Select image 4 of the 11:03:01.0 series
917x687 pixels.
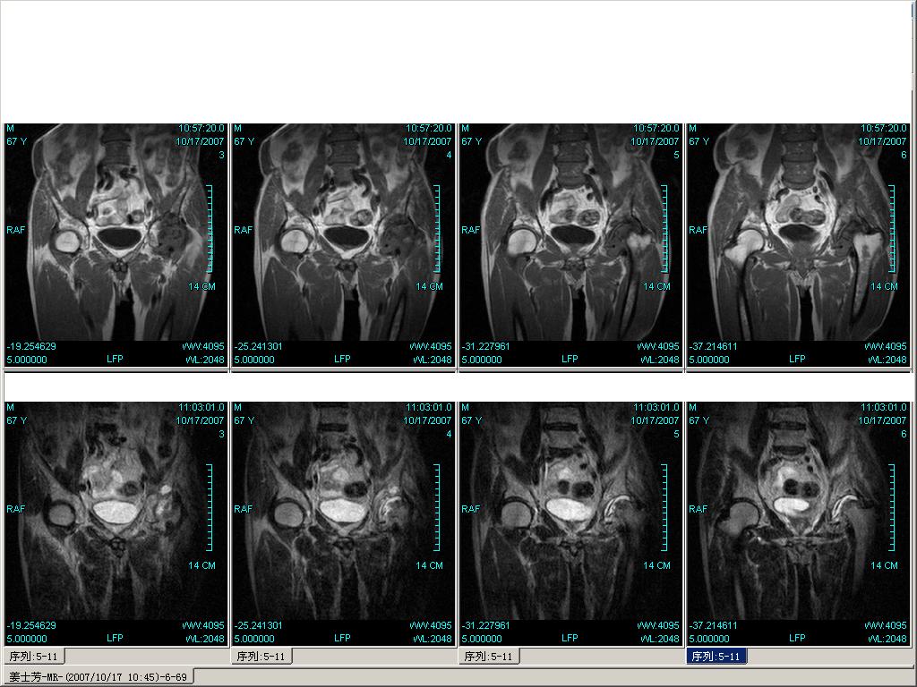tap(343, 524)
